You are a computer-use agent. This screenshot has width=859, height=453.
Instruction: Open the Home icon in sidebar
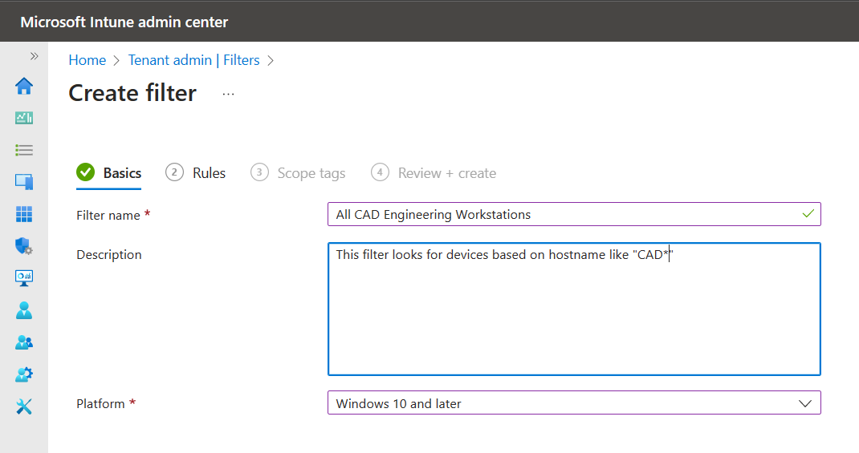coord(24,86)
